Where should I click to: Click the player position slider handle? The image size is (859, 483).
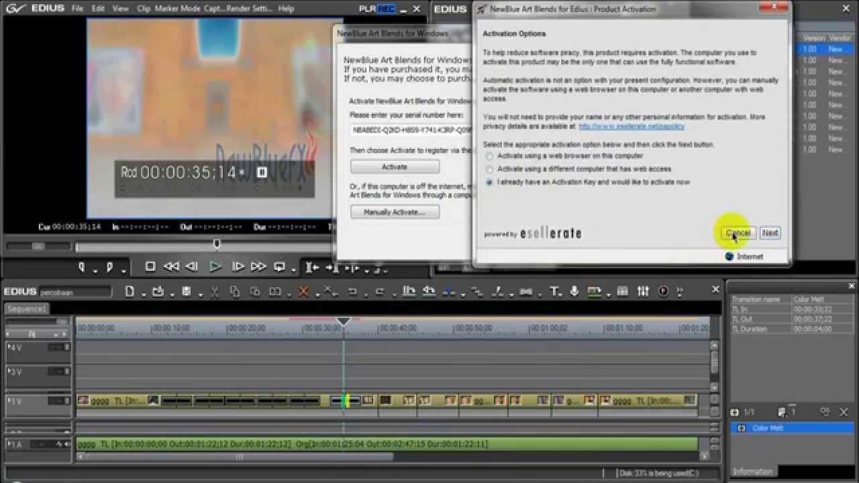[x=217, y=244]
